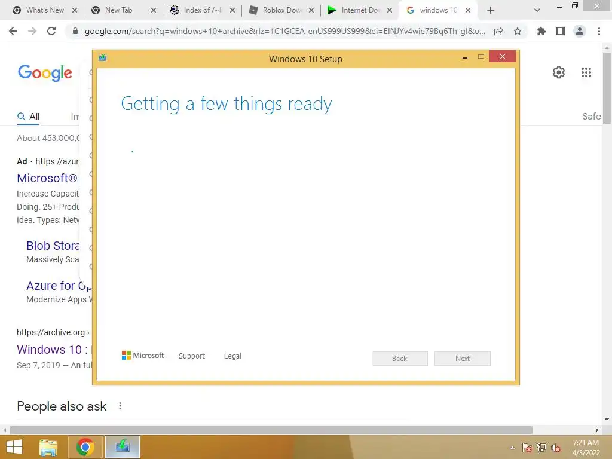Open Windows Start button
This screenshot has height=459, width=612.
(14, 447)
